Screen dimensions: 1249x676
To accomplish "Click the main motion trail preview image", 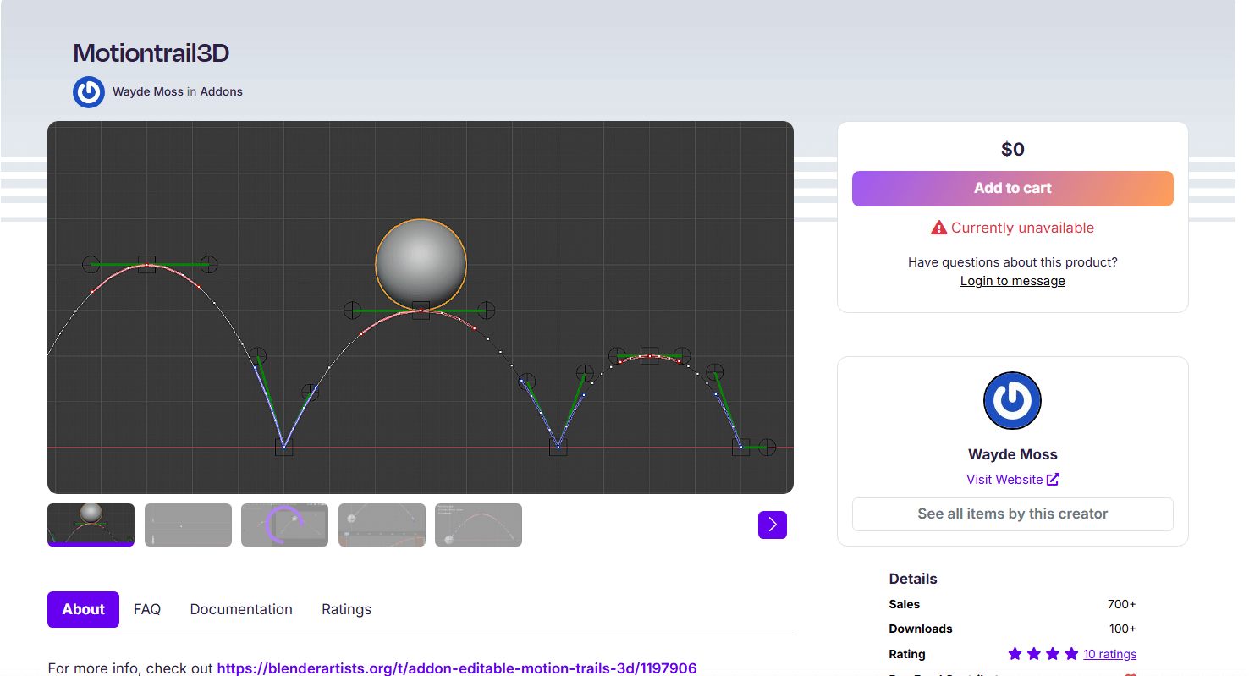I will point(421,307).
